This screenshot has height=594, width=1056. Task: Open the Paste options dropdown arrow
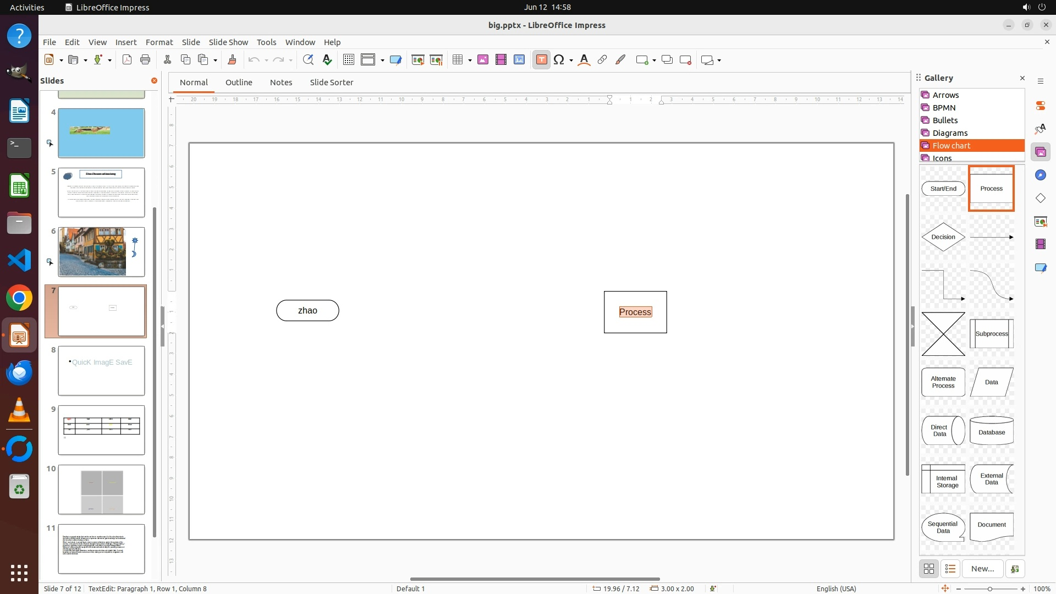coord(215,61)
